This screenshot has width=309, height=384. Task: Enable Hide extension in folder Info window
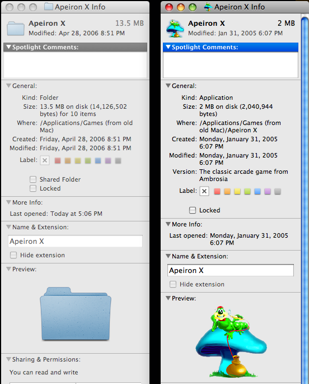coord(13,255)
